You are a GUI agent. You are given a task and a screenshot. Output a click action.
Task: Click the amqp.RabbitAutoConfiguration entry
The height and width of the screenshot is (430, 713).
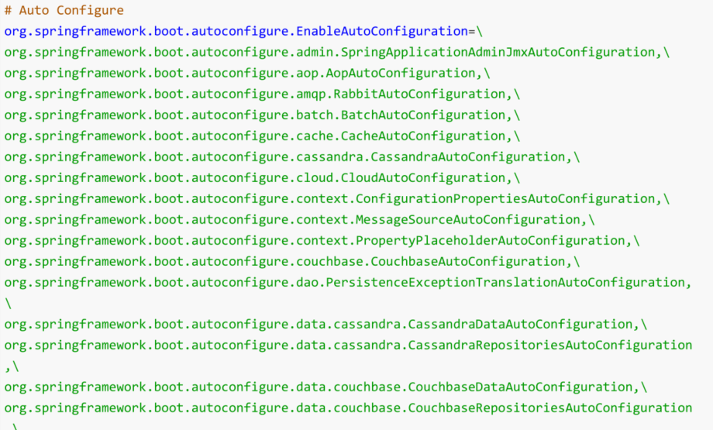point(262,95)
